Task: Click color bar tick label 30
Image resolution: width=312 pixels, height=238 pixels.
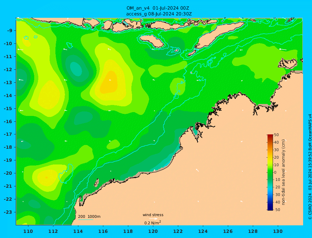Action: (276, 150)
